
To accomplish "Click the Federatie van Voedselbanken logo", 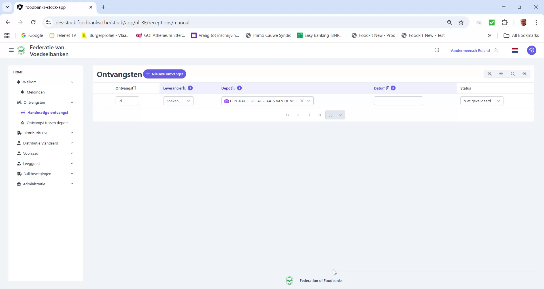I will (x=22, y=50).
